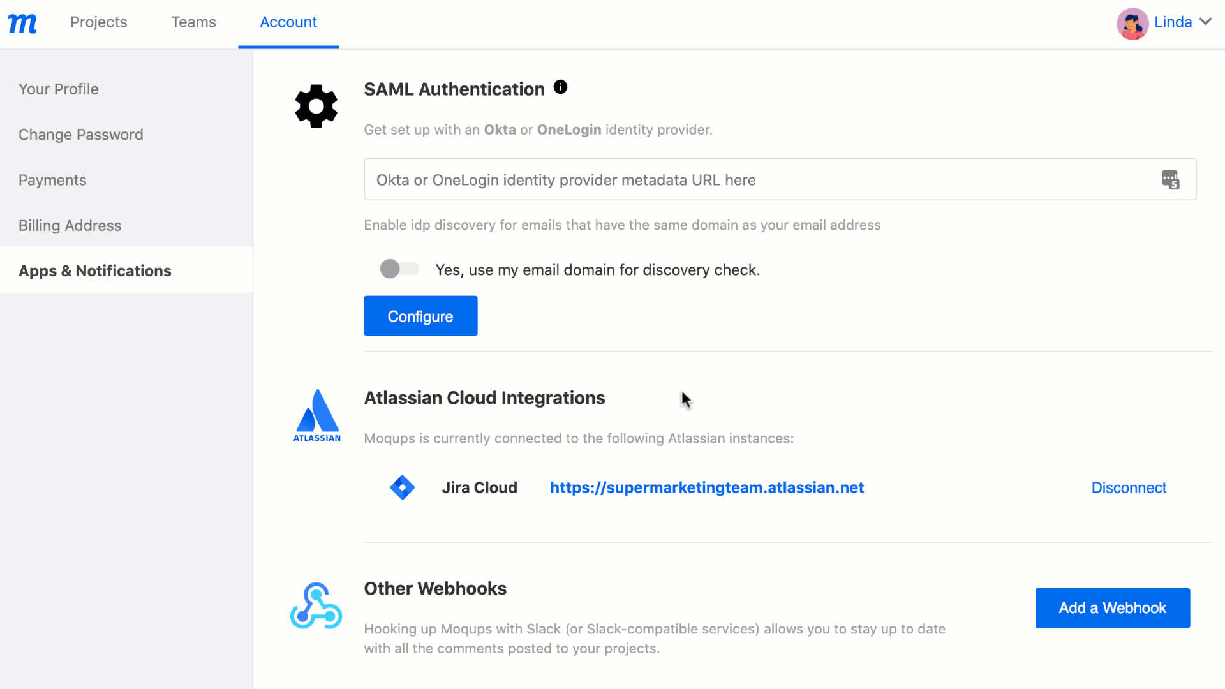Click the Disconnect Jira Cloud link
The height and width of the screenshot is (689, 1225).
tap(1128, 487)
